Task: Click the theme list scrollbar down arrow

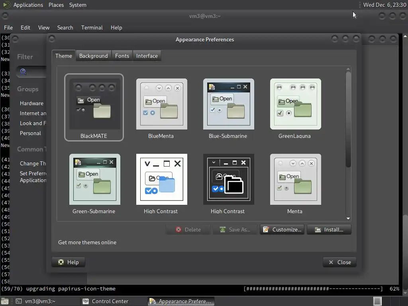Action: click(x=348, y=219)
